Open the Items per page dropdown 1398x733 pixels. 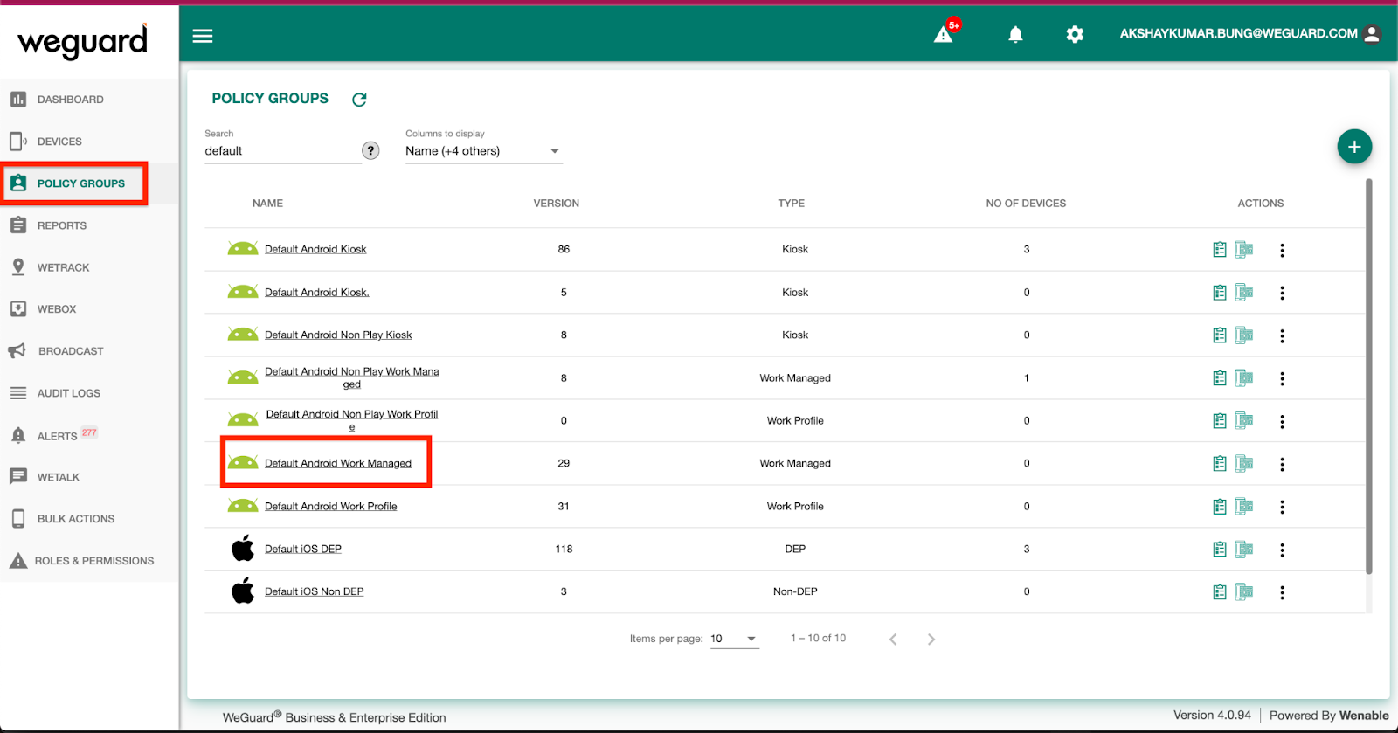point(734,639)
